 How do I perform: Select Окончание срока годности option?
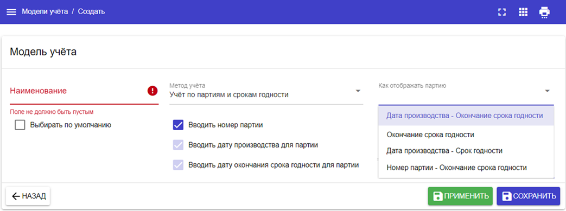click(466, 135)
